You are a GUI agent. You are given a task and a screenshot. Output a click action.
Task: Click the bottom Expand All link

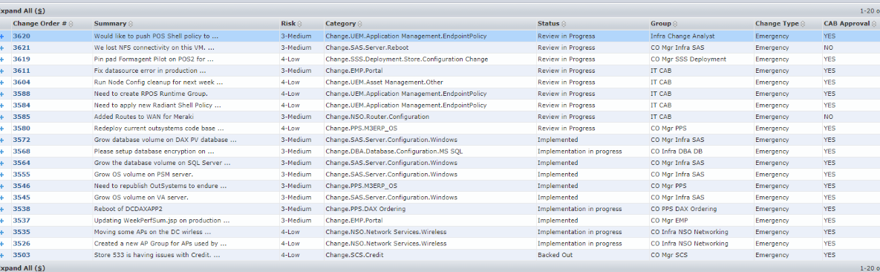tap(23, 268)
